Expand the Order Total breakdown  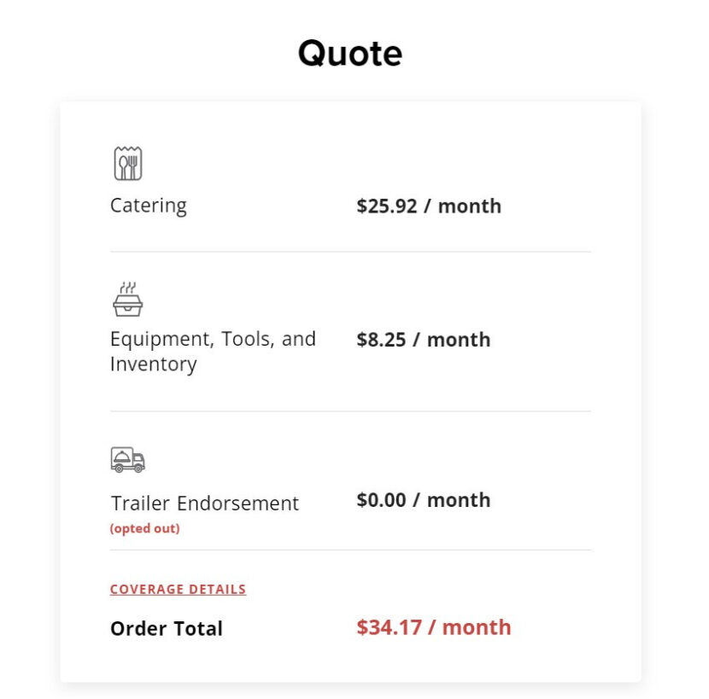[166, 628]
